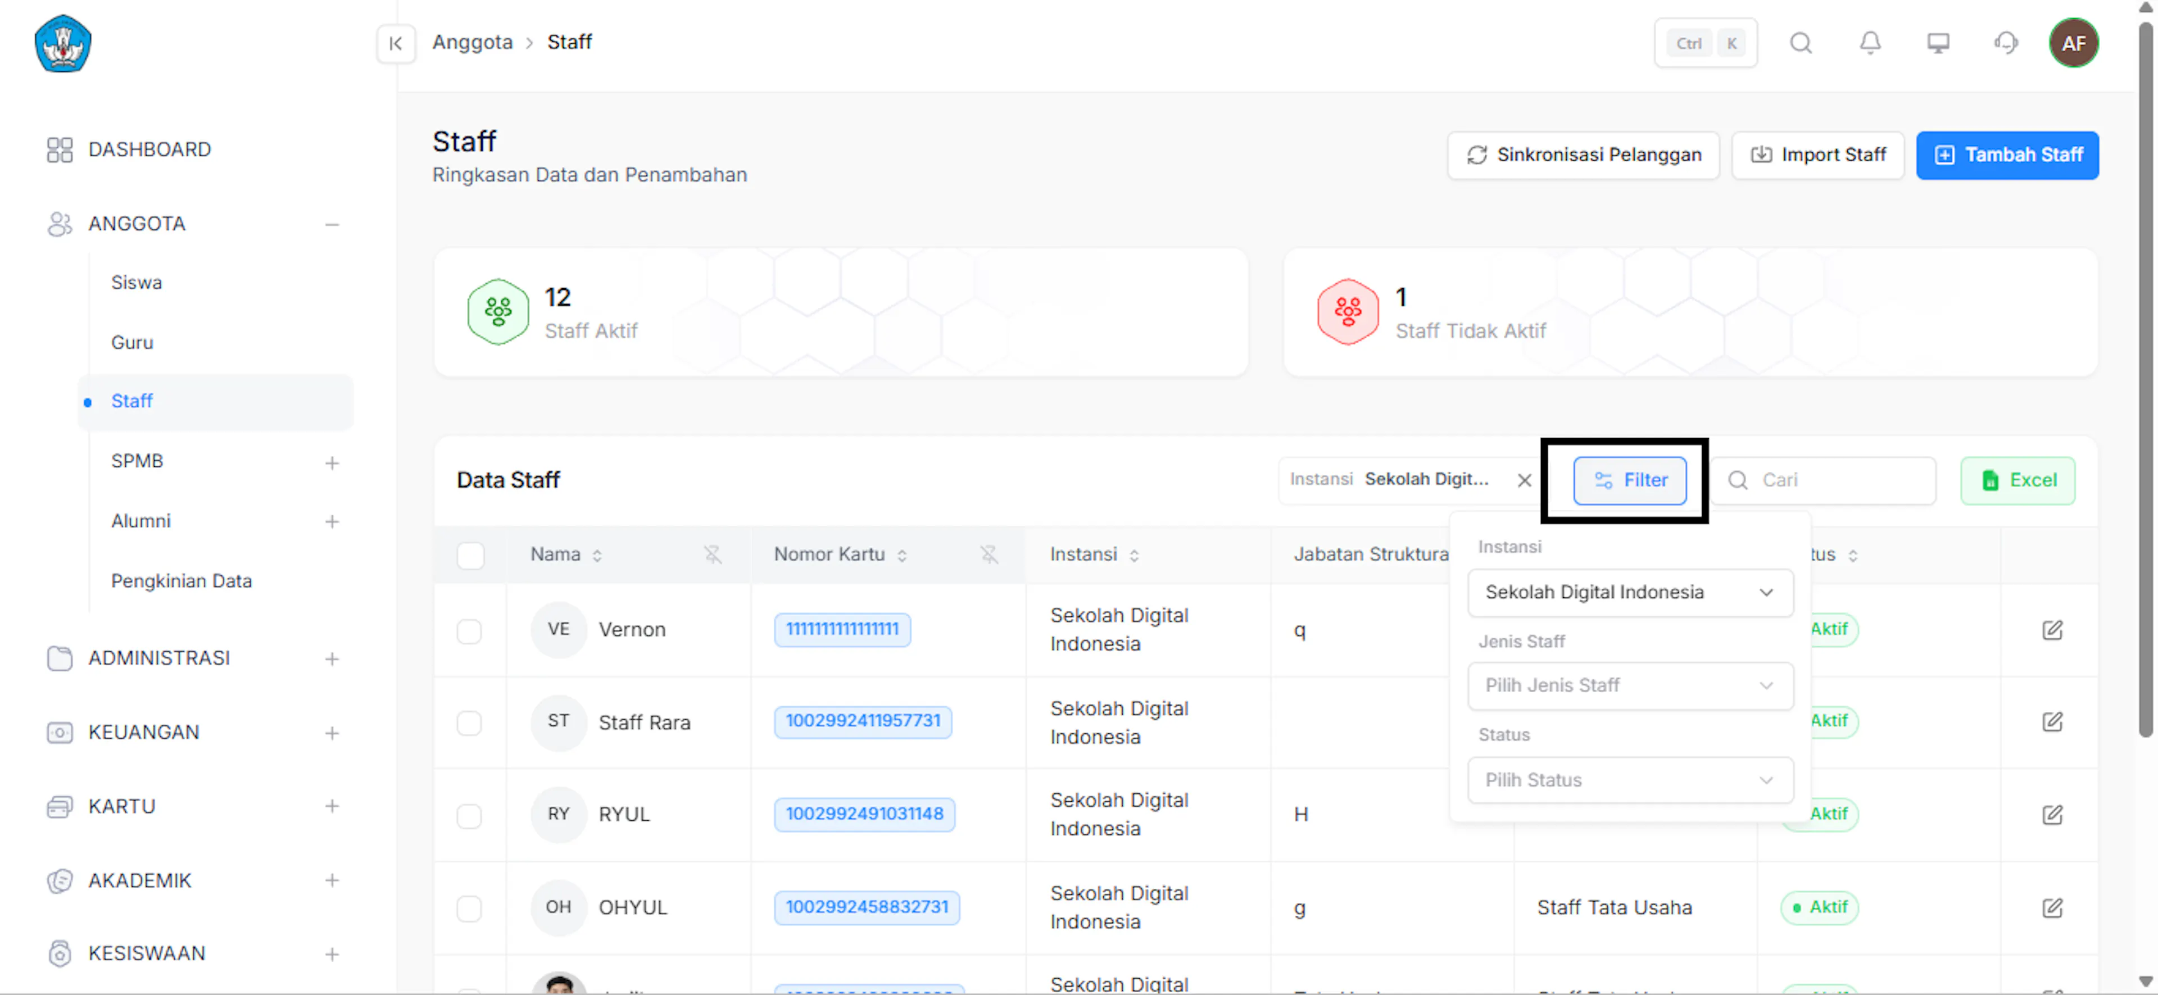Open the Ctrl K shortcut search box

(1706, 43)
